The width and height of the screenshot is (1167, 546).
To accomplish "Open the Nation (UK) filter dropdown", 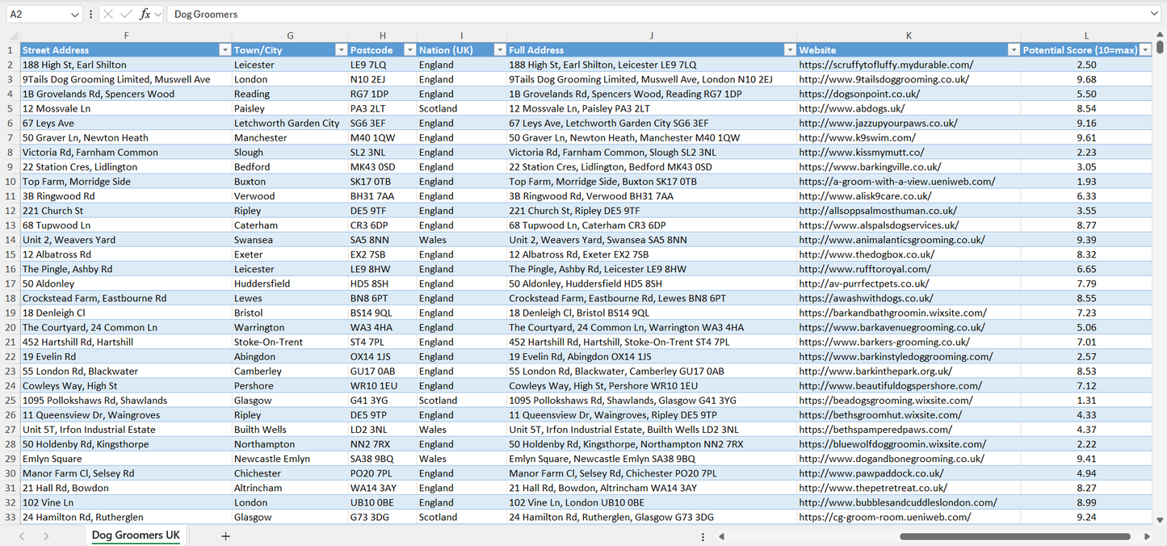I will pos(499,50).
